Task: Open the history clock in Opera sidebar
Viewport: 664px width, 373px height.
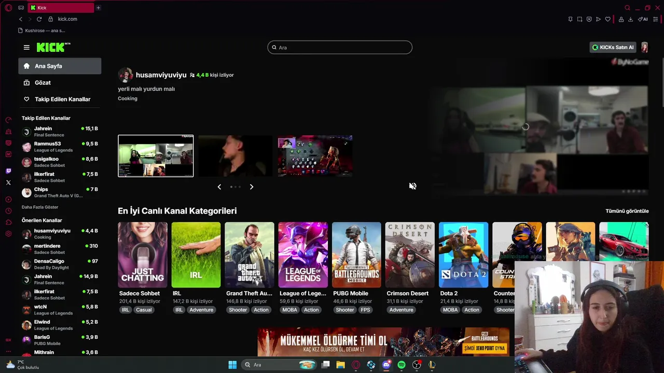Action: (x=8, y=211)
